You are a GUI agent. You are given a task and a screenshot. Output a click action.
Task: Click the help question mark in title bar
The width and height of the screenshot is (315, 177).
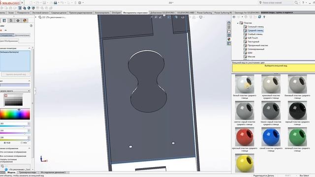tap(303, 2)
